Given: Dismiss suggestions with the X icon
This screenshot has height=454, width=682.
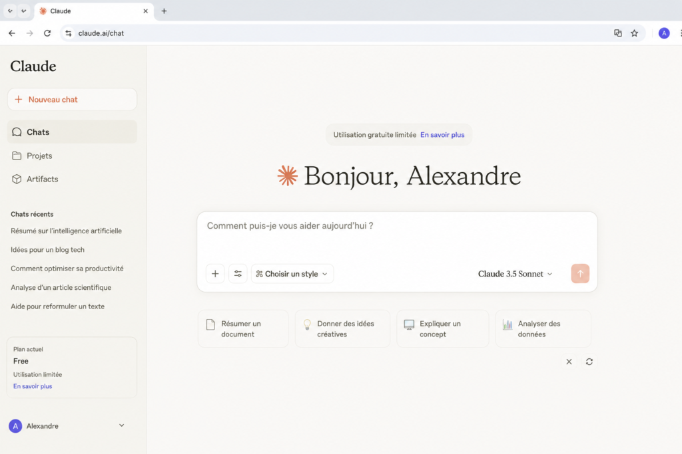Looking at the screenshot, I should (x=569, y=362).
